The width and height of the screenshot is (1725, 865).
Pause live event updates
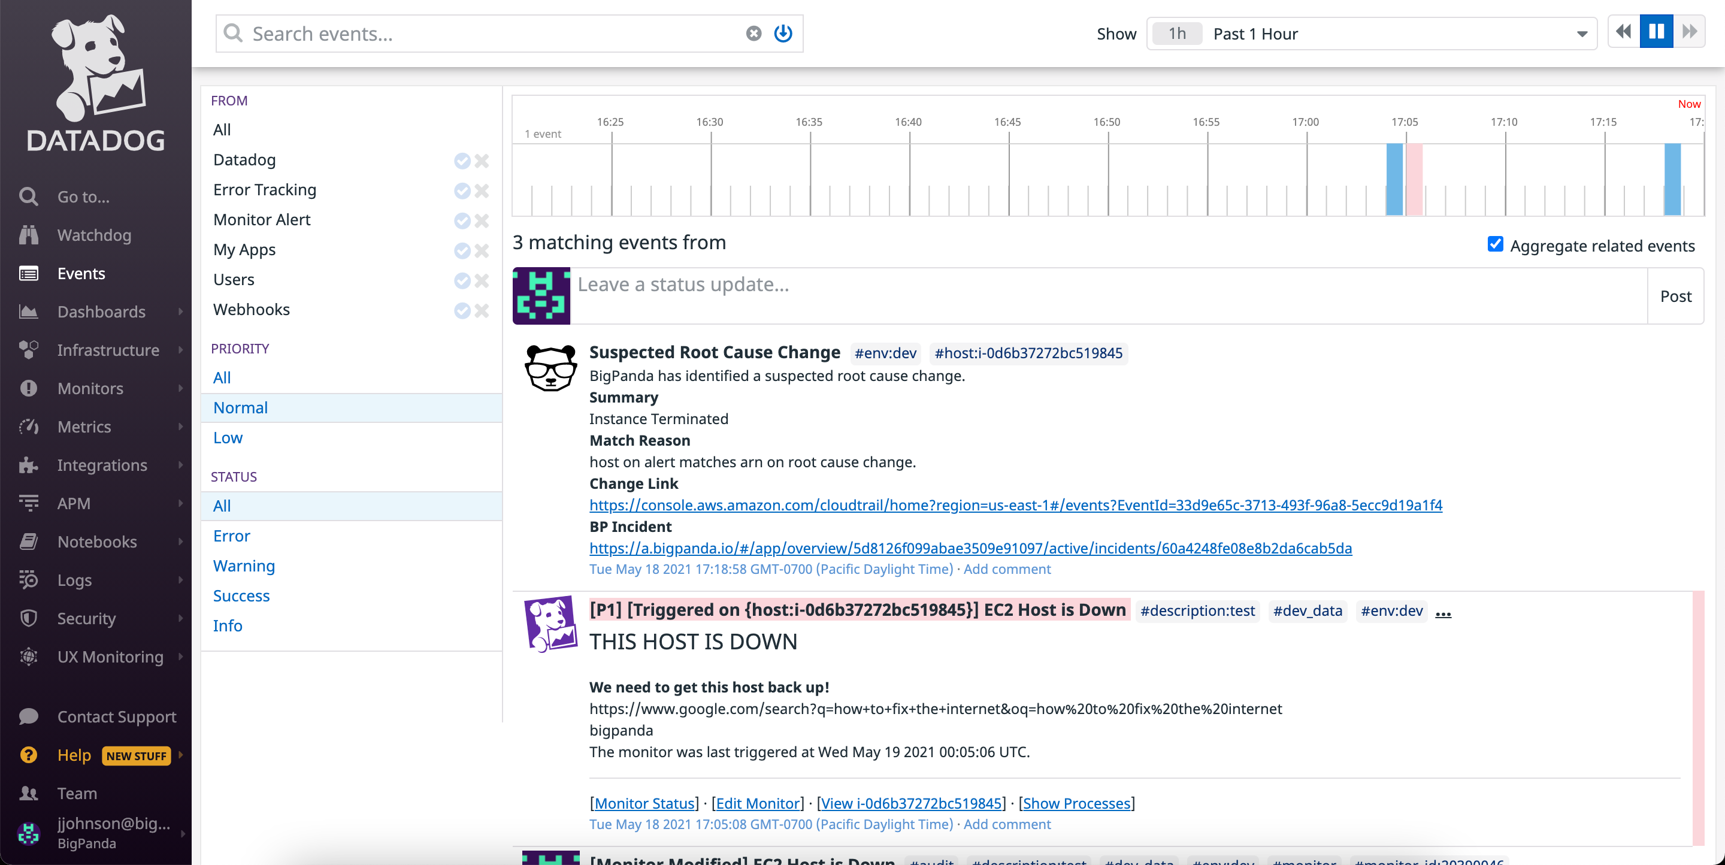(1656, 32)
